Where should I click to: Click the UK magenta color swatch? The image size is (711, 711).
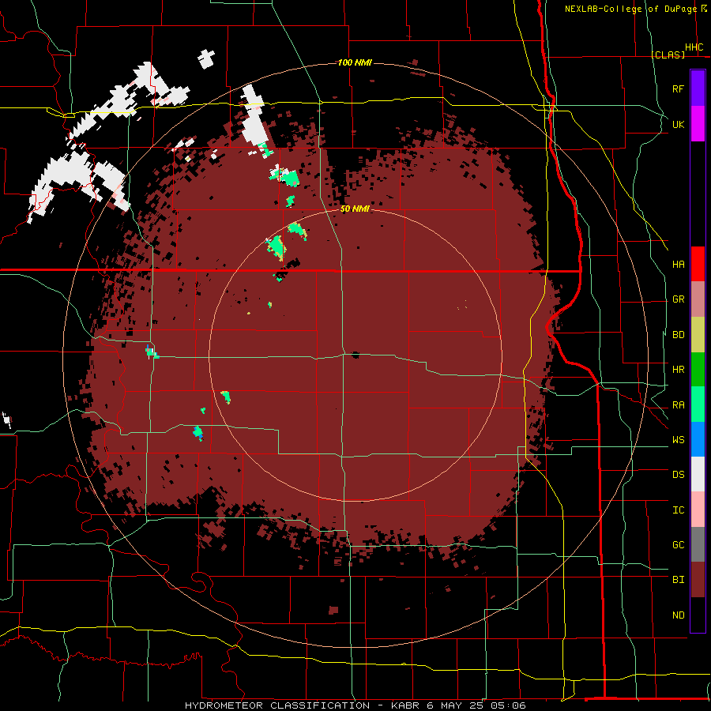698,124
